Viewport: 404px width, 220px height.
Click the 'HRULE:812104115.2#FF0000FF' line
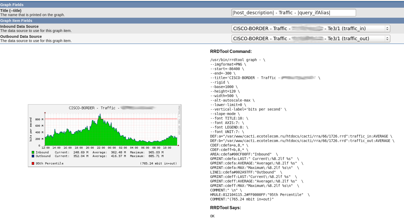260,195
